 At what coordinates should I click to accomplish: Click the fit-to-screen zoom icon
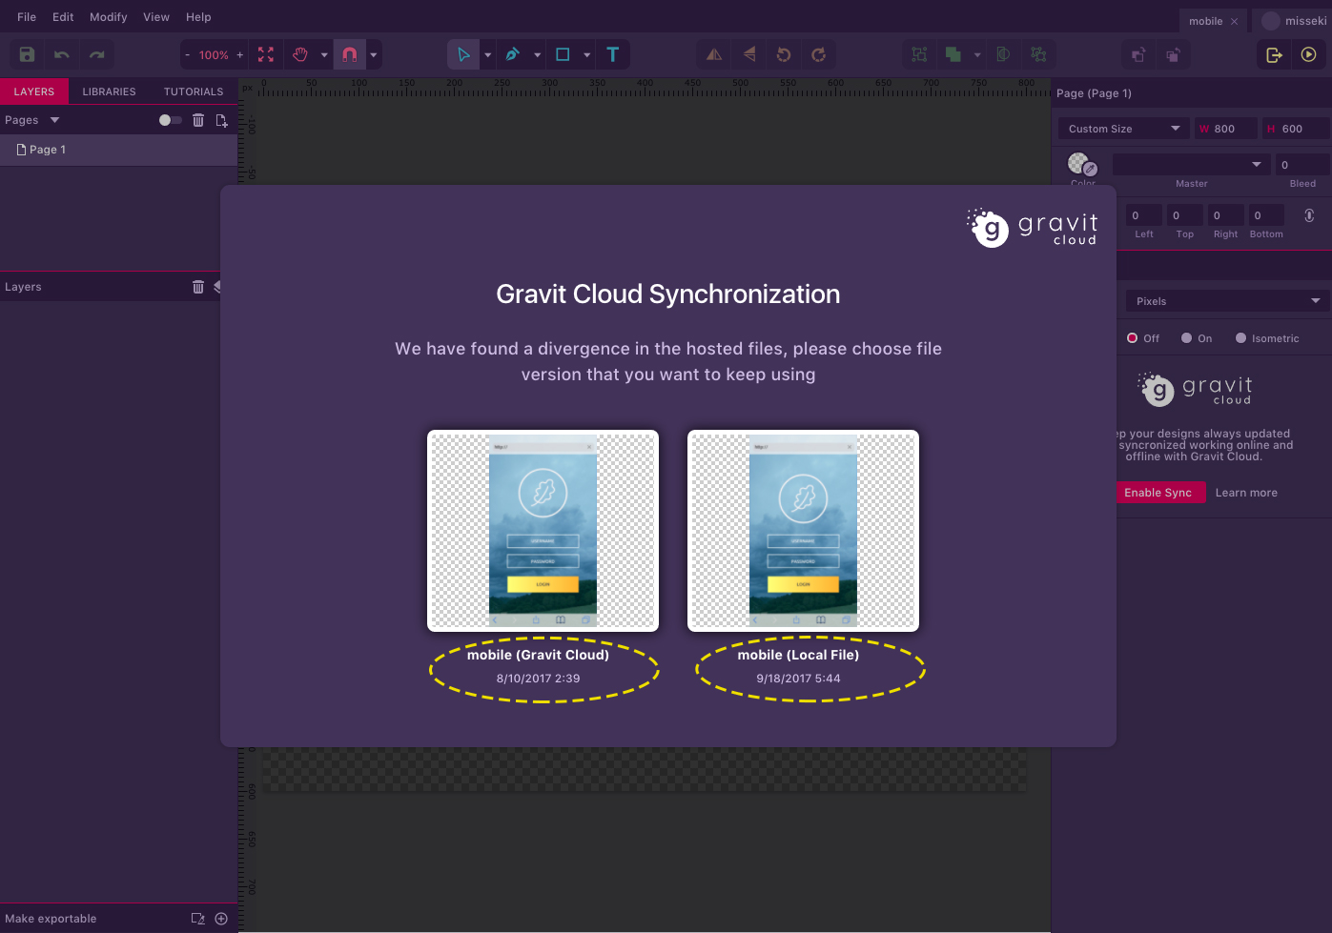point(266,54)
